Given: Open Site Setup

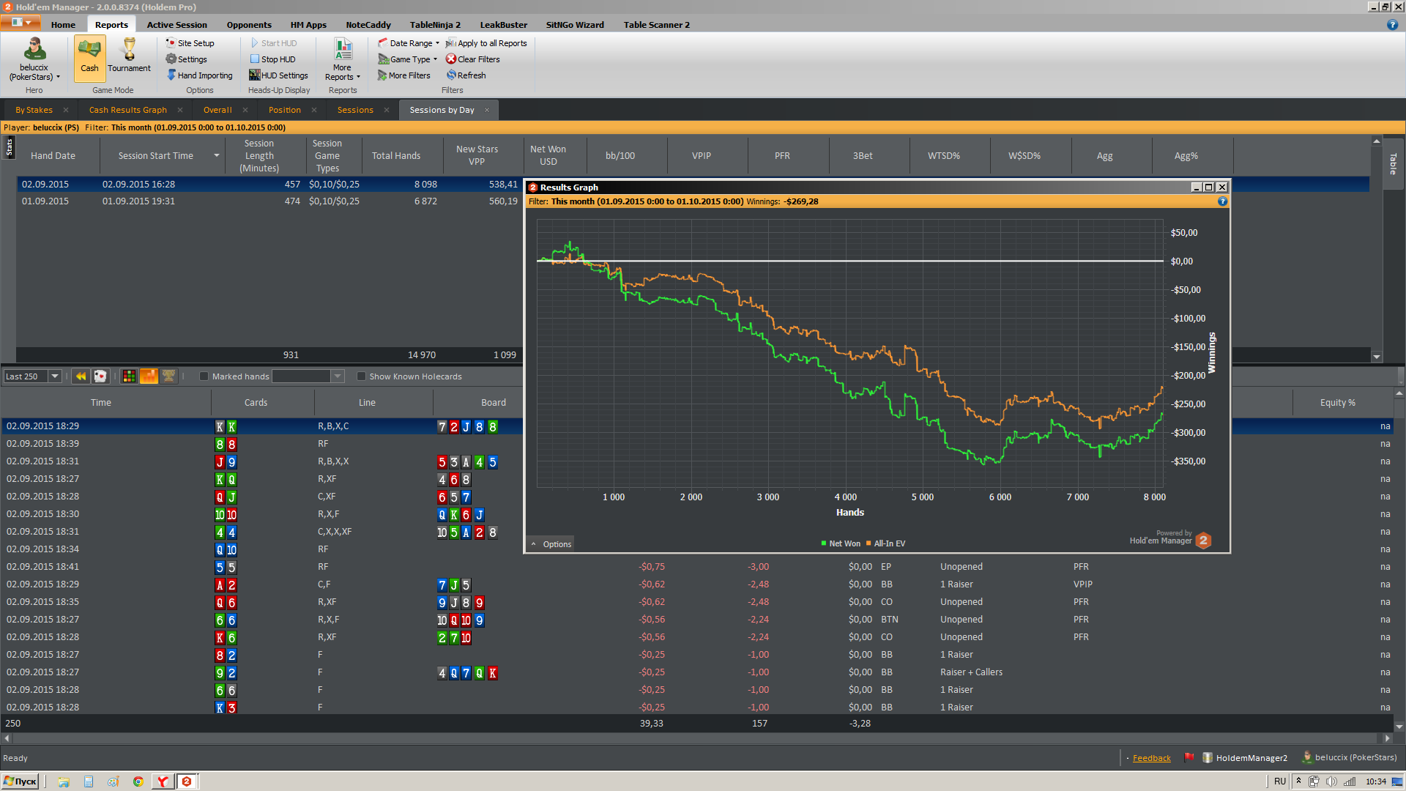Looking at the screenshot, I should [190, 43].
